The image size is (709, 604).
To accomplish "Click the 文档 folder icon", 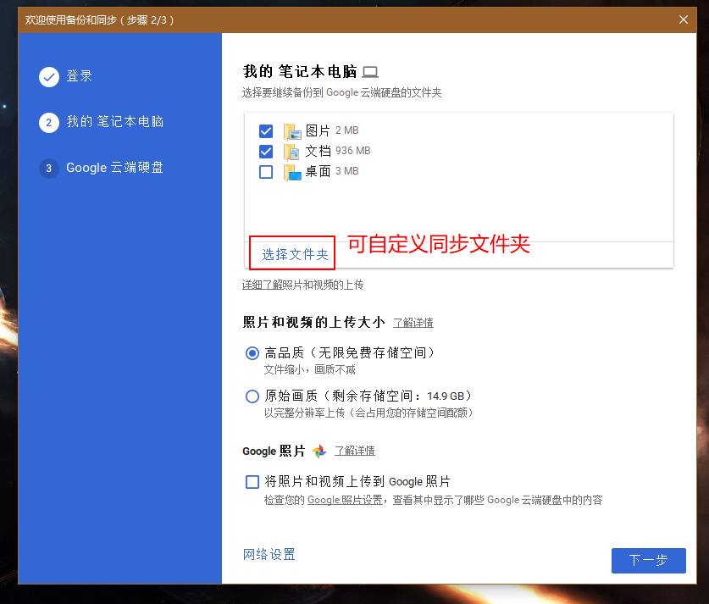I will point(292,152).
